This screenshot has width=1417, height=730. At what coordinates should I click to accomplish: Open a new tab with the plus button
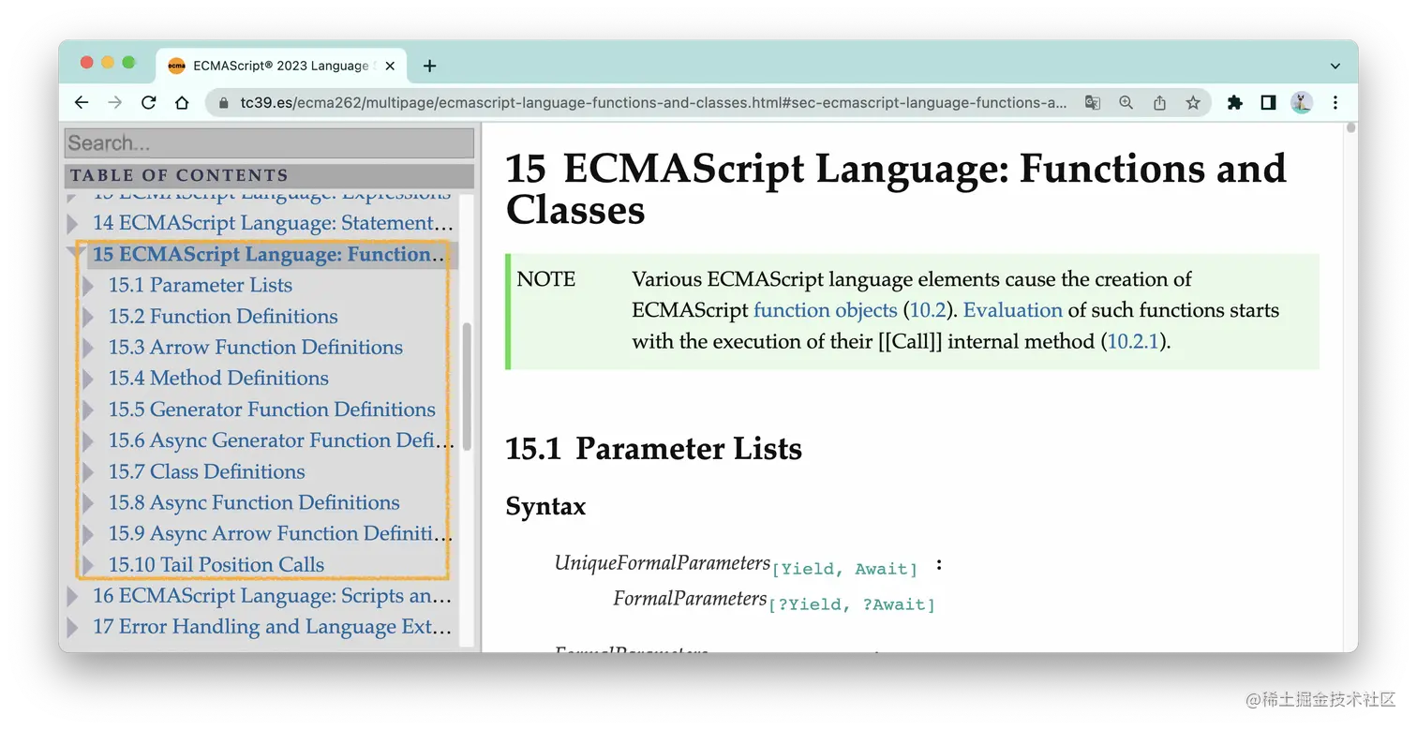(429, 66)
